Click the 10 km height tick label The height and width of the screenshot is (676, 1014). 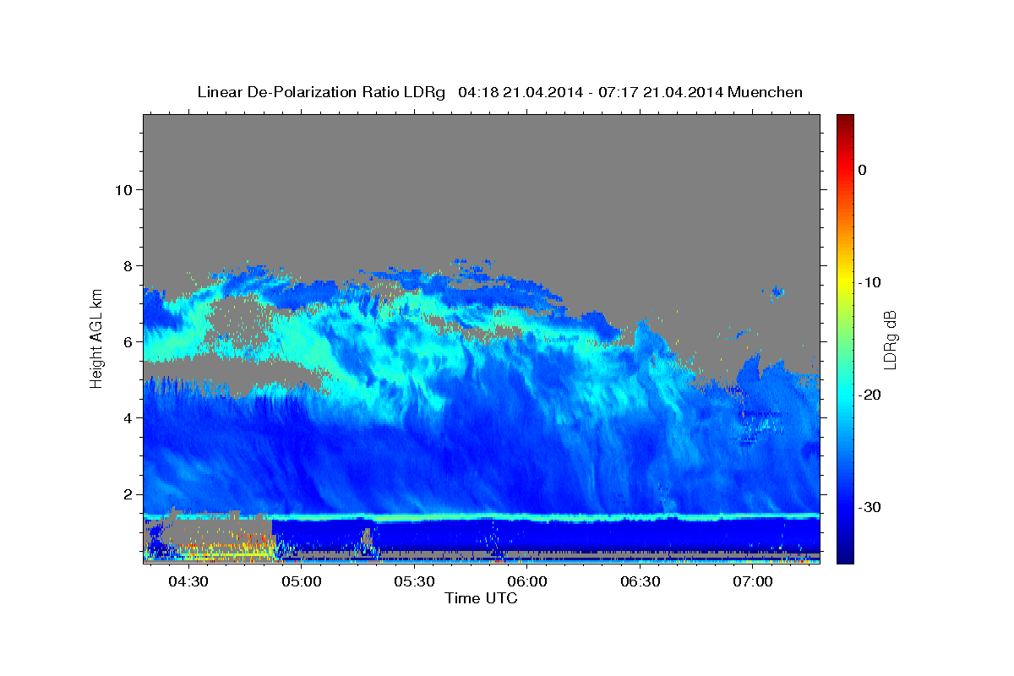(x=123, y=189)
